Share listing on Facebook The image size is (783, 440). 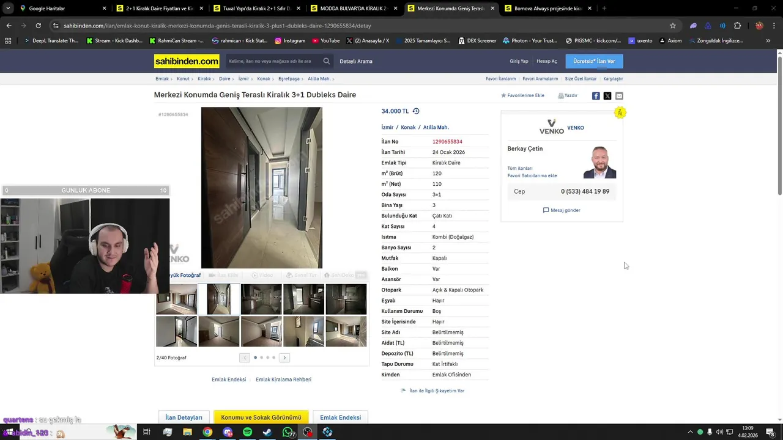click(x=596, y=96)
